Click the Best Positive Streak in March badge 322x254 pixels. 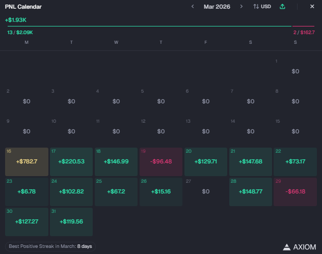pos(50,246)
